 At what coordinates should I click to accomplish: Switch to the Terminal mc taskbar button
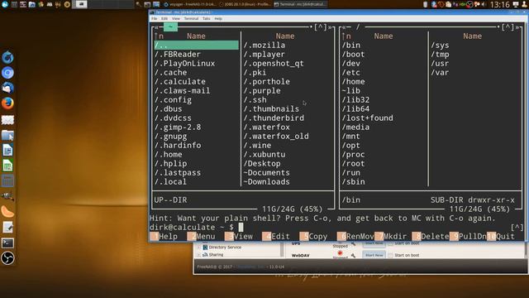pyautogui.click(x=300, y=4)
